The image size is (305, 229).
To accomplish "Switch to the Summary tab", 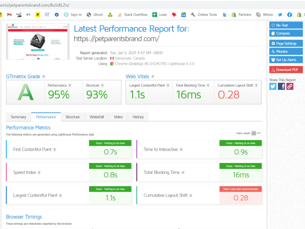I will (x=19, y=117).
